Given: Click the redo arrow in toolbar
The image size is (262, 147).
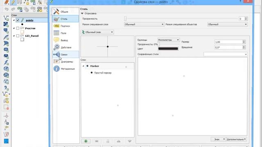Looking at the screenshot, I should tap(13, 9).
